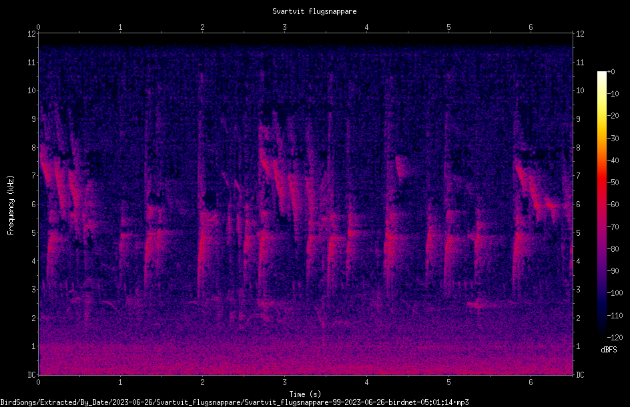Click the "Time (s)" axis label
The image size is (630, 407).
[x=305, y=394]
